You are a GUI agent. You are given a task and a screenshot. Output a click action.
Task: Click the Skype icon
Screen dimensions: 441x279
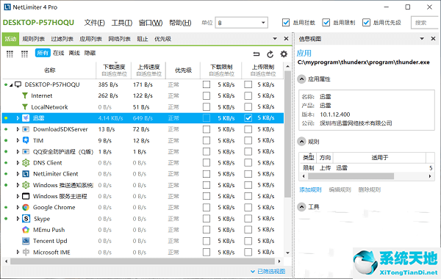[x=26, y=219]
